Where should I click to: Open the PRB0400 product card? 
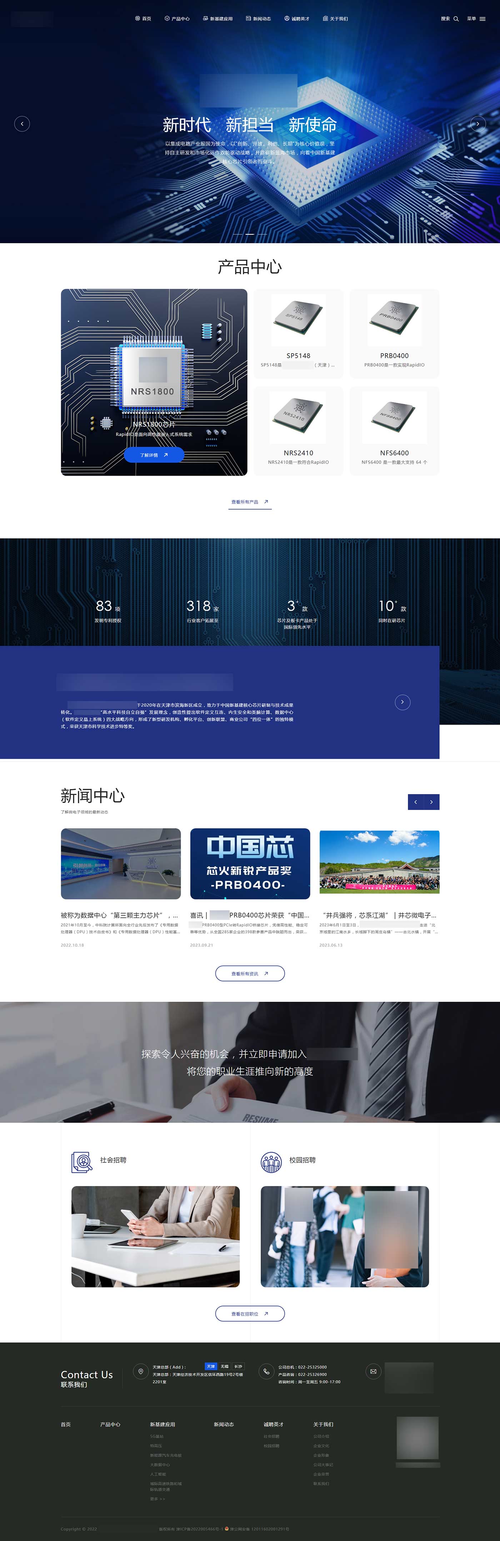(x=394, y=333)
